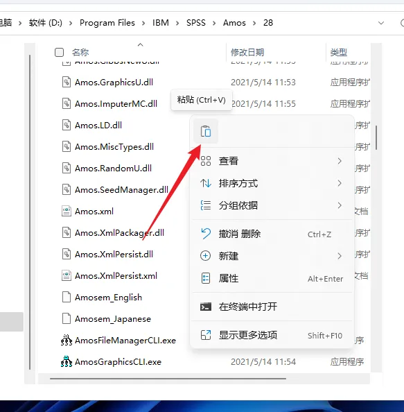Image resolution: width=404 pixels, height=412 pixels.
Task: Open the 新建 submenu arrow
Action: click(340, 256)
